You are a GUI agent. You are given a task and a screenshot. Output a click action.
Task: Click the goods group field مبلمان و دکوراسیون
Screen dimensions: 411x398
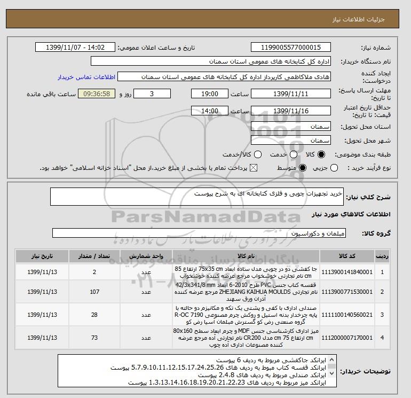pyautogui.click(x=199, y=233)
